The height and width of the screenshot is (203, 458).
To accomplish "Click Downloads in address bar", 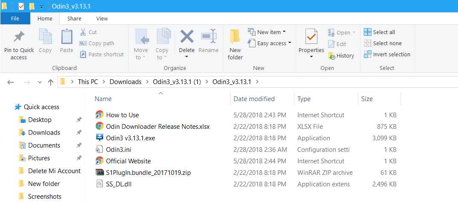I will click(x=126, y=82).
